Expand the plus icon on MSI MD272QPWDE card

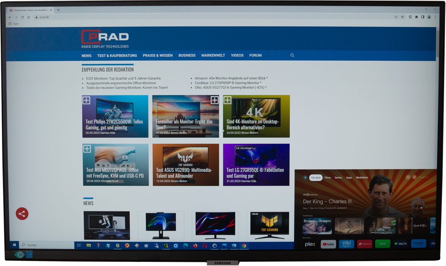87,149
